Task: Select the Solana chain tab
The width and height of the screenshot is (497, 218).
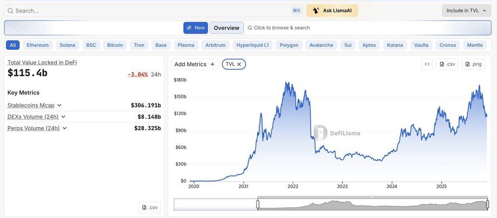Action: (x=67, y=45)
